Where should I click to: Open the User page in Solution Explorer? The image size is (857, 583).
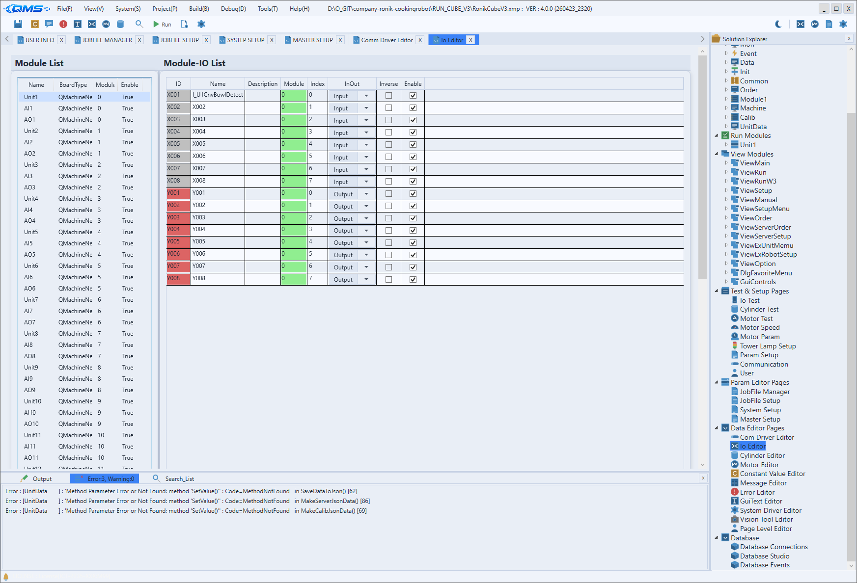pos(746,373)
